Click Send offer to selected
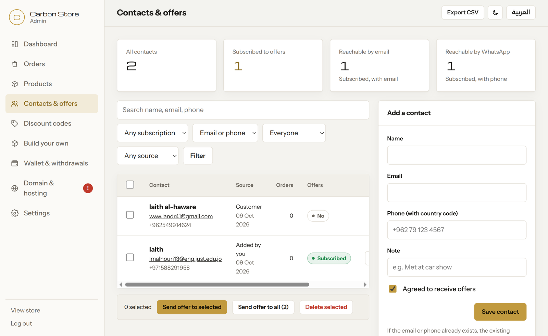 (192, 307)
